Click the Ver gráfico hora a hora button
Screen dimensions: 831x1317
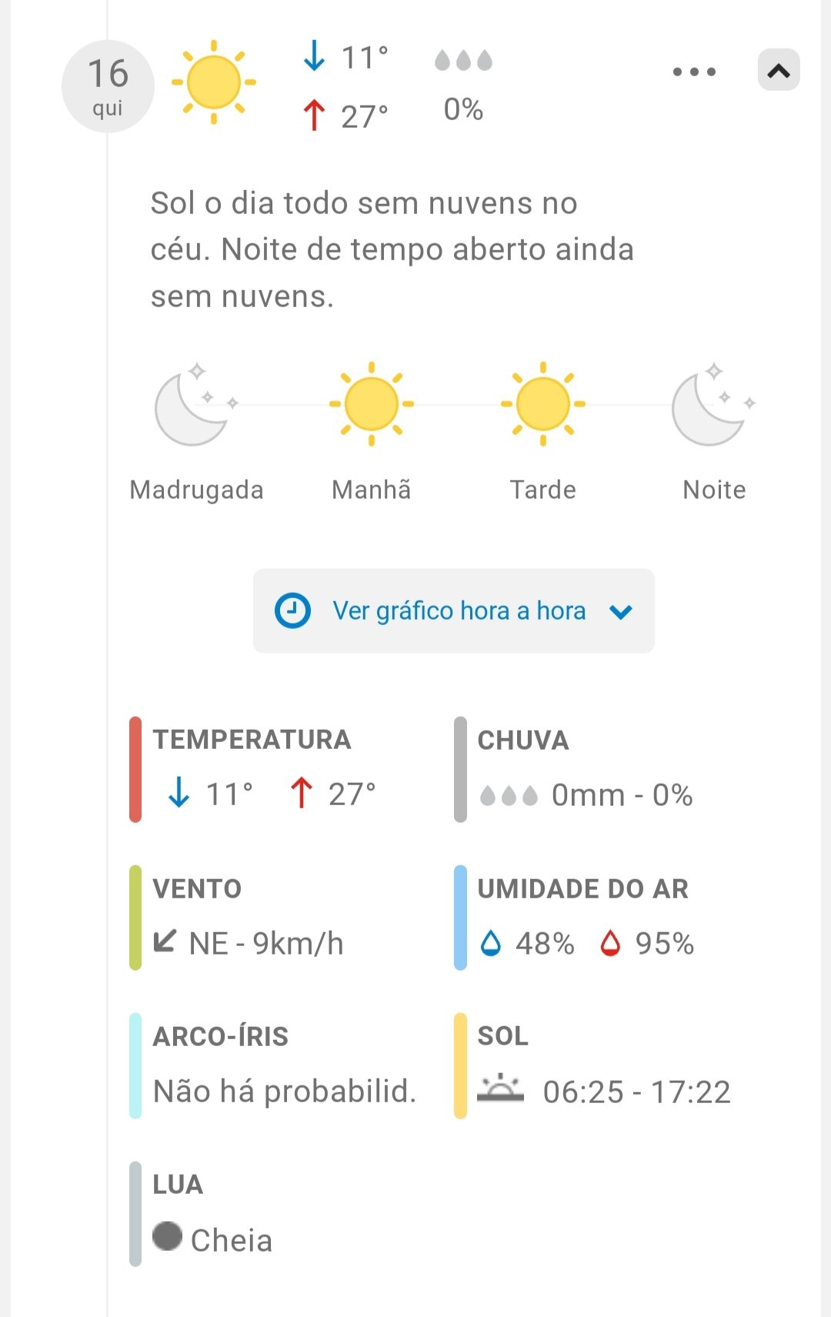[x=454, y=611]
